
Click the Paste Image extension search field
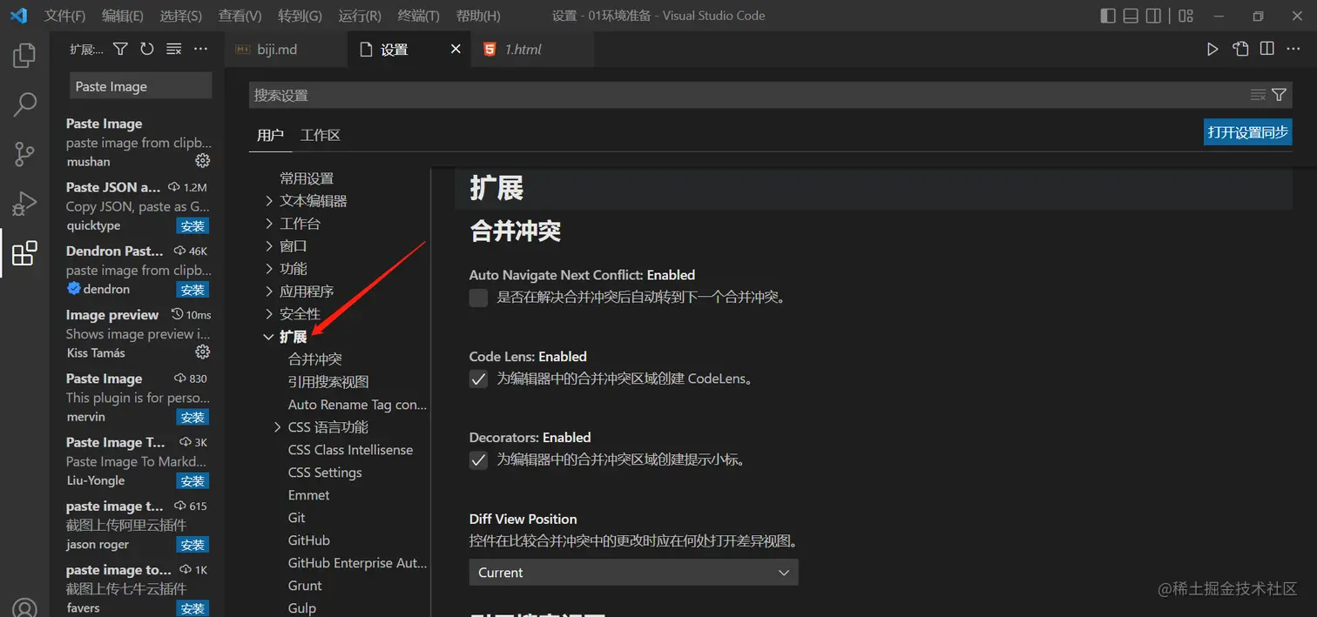point(140,86)
